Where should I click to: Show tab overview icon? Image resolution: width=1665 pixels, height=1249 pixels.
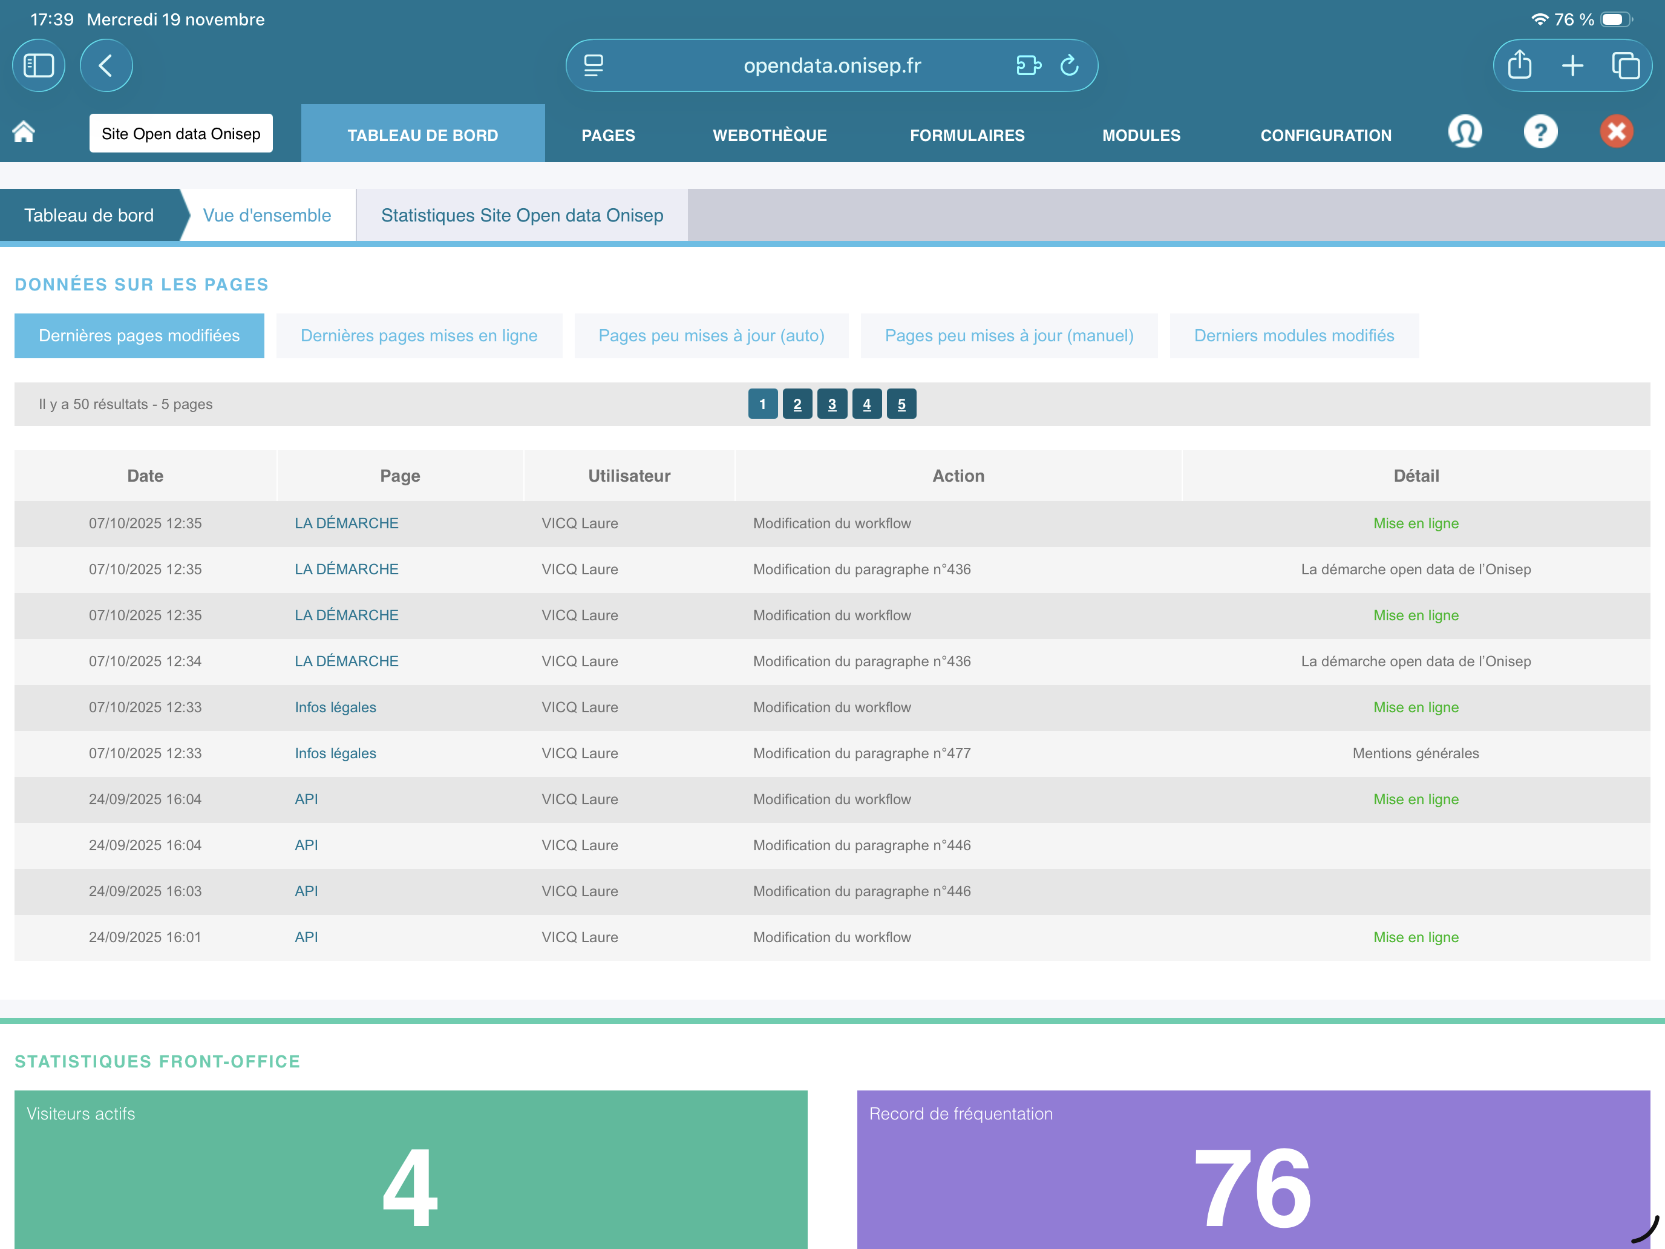click(1625, 65)
